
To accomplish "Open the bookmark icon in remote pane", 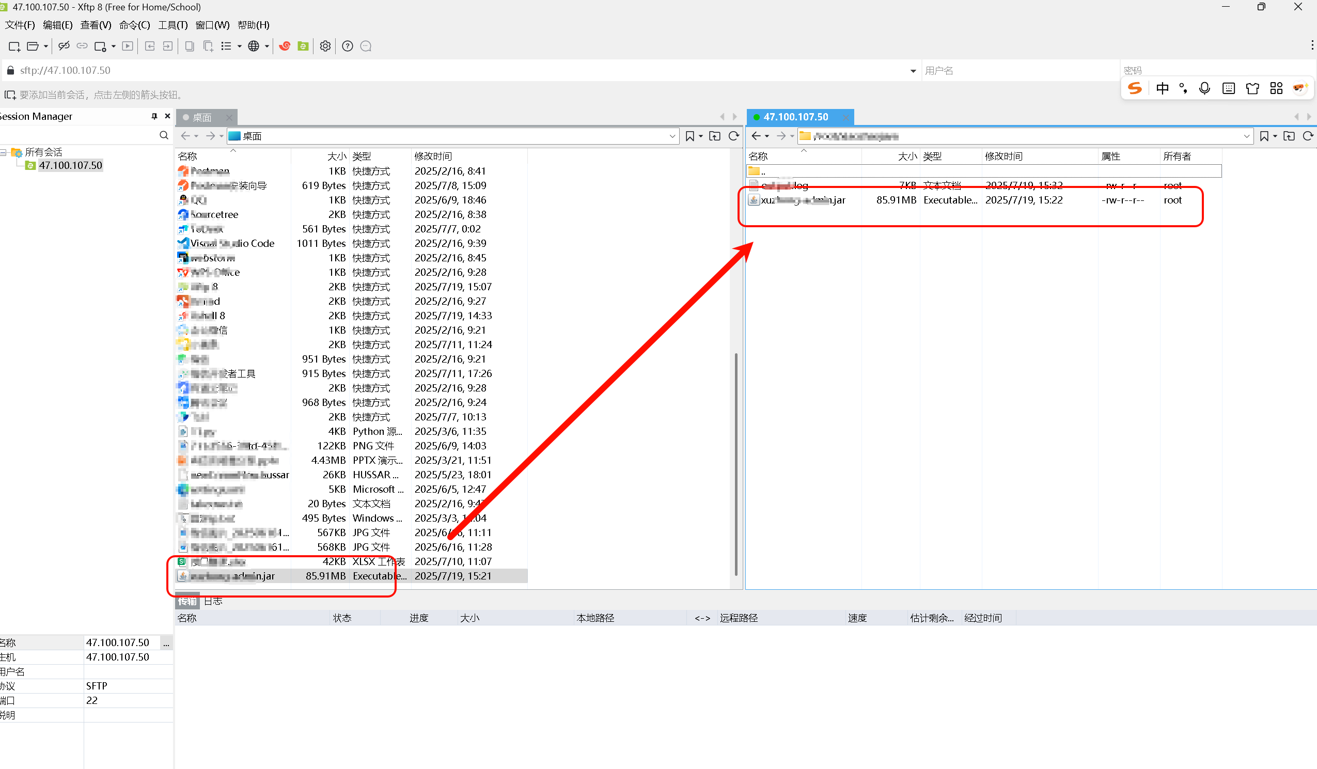I will [1264, 136].
